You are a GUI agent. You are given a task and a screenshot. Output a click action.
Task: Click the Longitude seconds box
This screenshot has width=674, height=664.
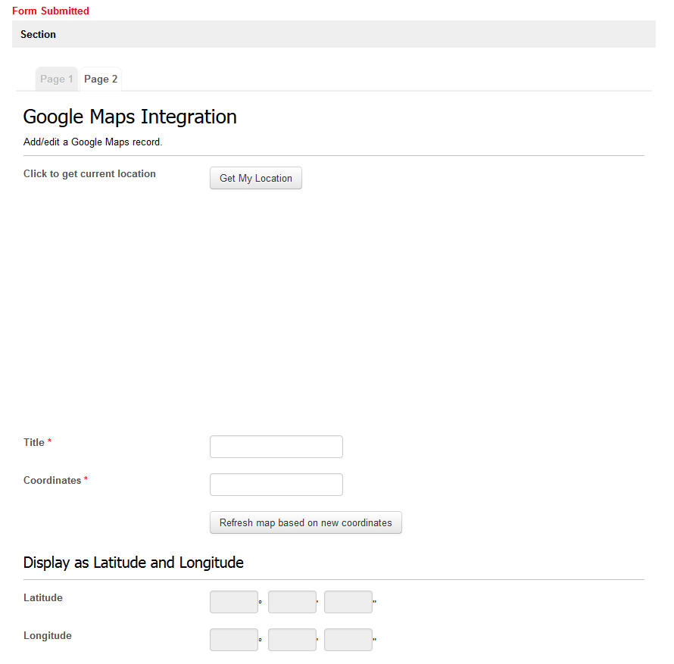click(x=348, y=640)
